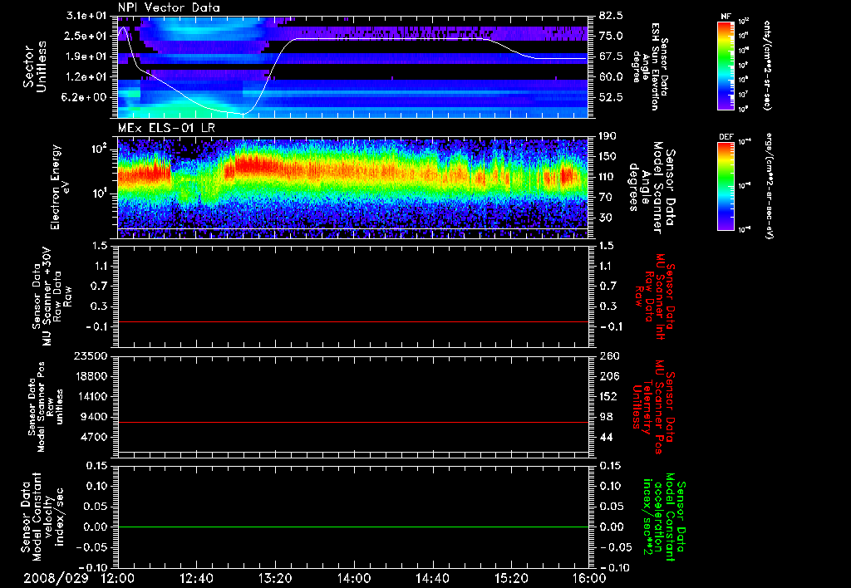Select the 16:00 end time label
Viewport: 851px width, 588px height.
588,577
